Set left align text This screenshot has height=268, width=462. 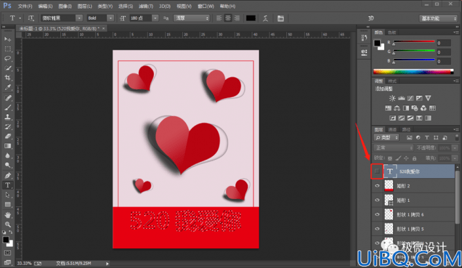pyautogui.click(x=219, y=18)
